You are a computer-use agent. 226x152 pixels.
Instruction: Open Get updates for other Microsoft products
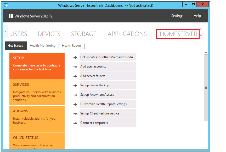click(108, 57)
